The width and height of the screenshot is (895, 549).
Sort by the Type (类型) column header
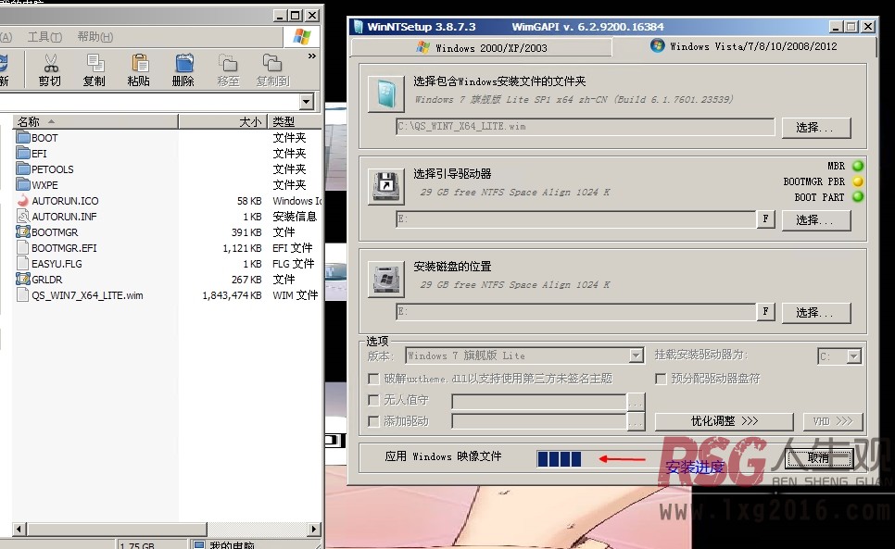click(x=295, y=121)
